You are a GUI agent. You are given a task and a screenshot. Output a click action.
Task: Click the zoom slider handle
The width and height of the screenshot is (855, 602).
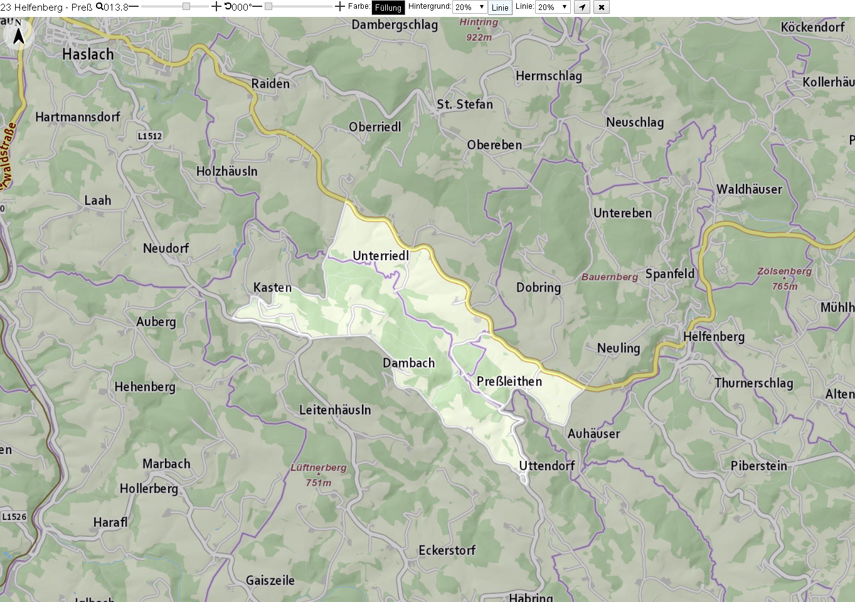[x=186, y=6]
